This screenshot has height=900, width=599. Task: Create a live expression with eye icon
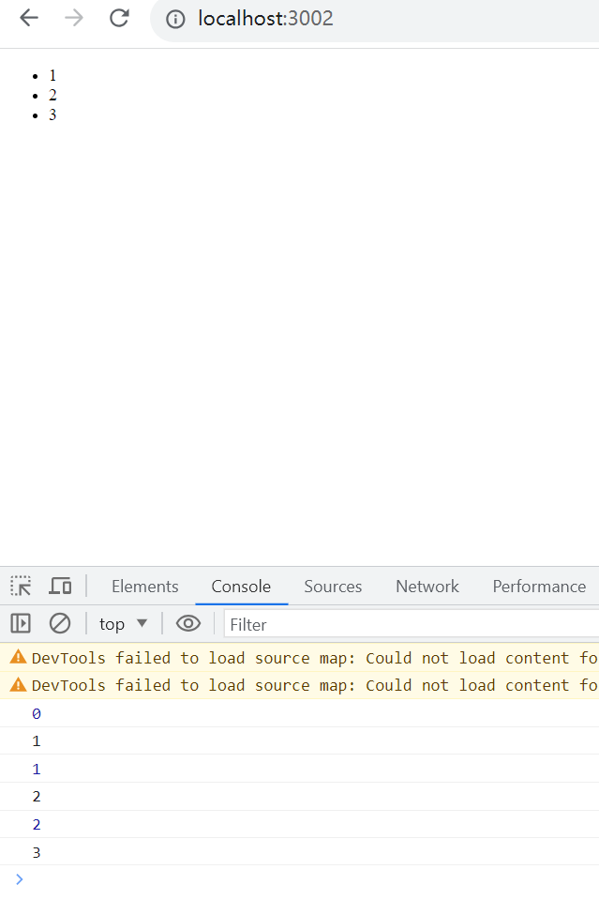pos(188,623)
